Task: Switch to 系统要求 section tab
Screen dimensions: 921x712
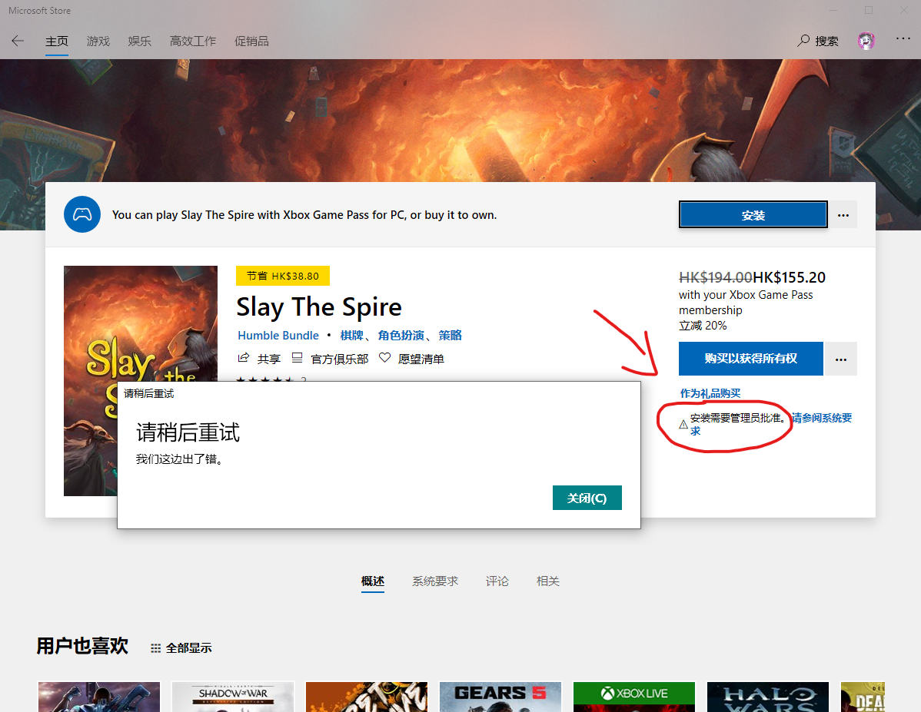Action: [x=434, y=581]
